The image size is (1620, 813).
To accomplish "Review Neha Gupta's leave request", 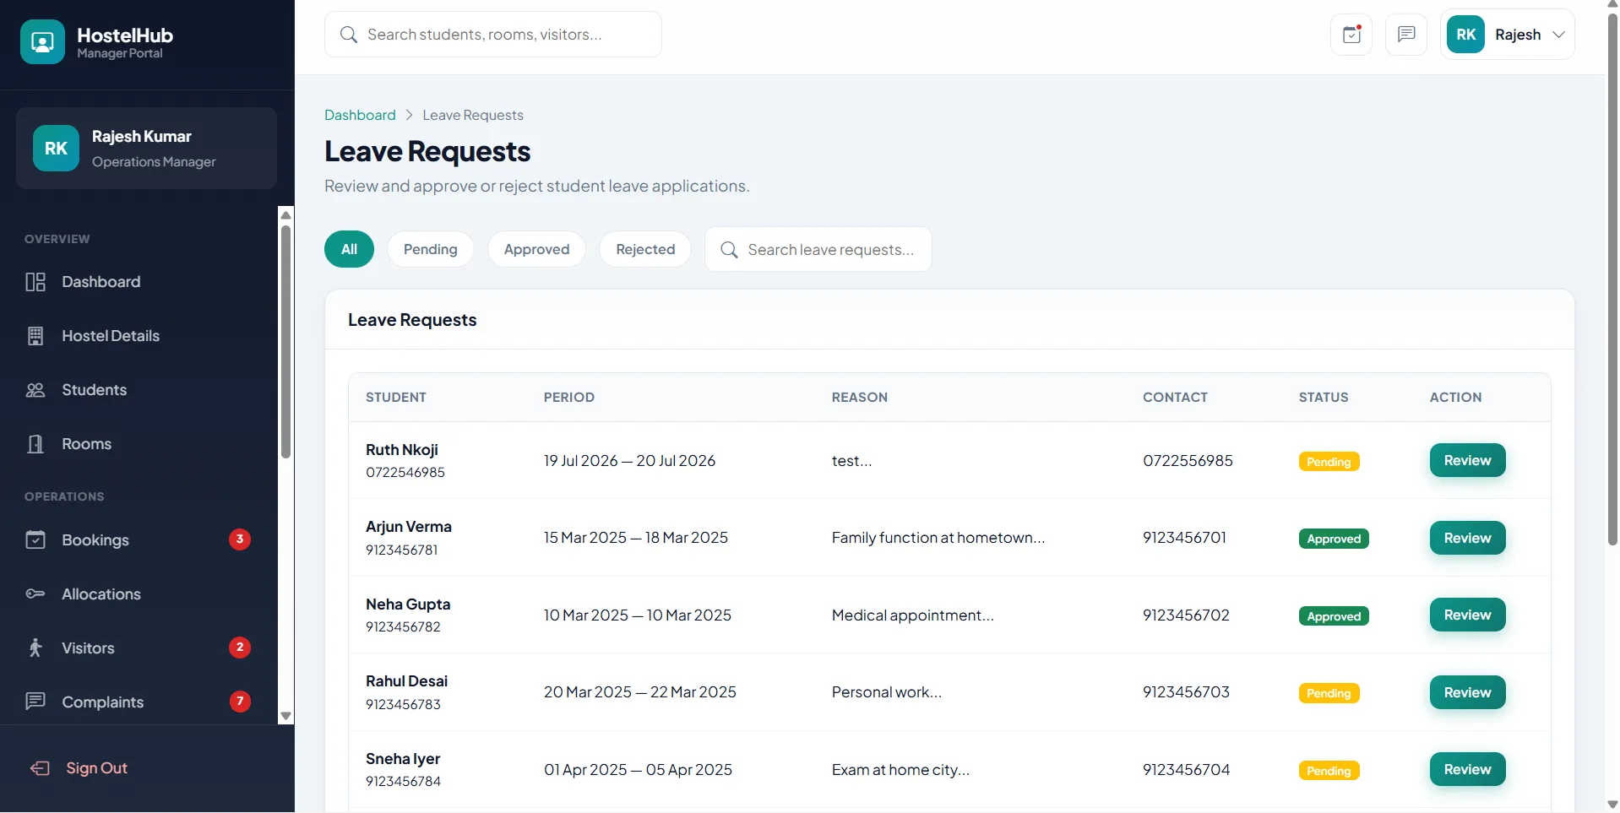I will 1467,615.
